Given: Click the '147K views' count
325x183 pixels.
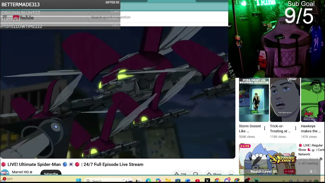Looking at the screenshot, I should 309,137.
